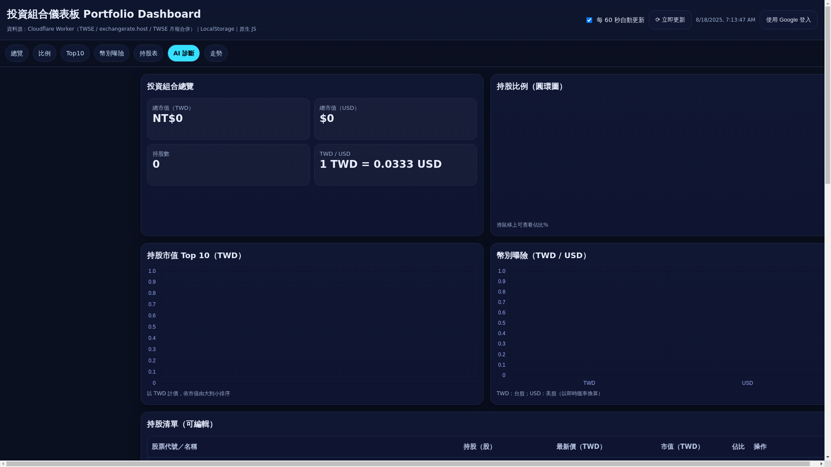Click the 操作 column header

click(x=760, y=447)
